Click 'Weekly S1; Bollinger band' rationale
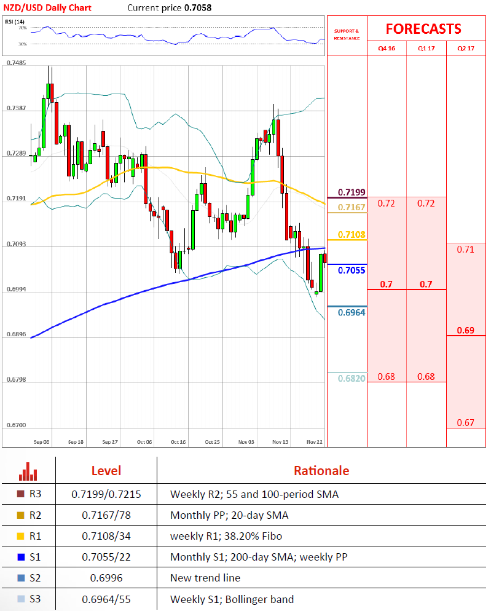The height and width of the screenshot is (611, 491). tap(232, 599)
